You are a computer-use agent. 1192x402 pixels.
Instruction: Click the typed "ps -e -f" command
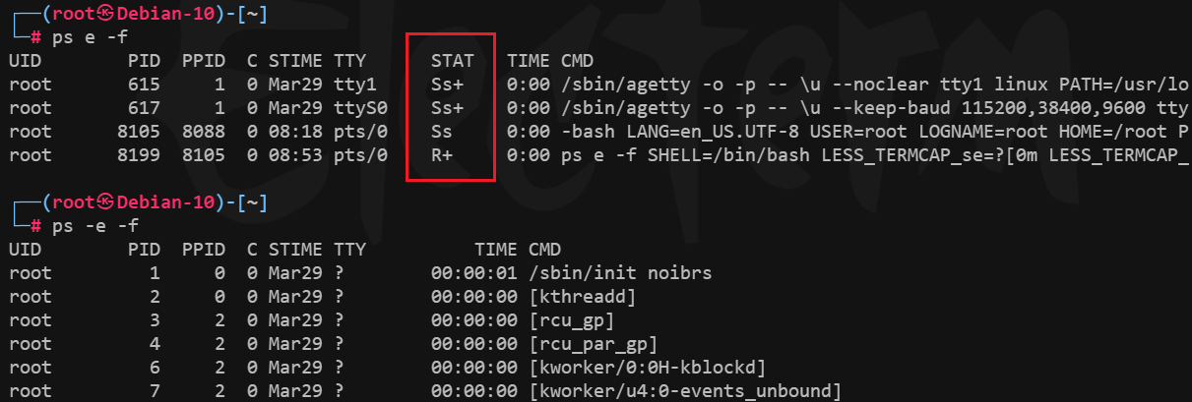pyautogui.click(x=96, y=226)
